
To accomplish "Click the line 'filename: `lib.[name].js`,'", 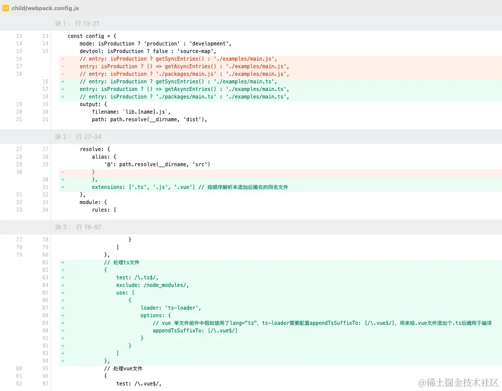I will (x=131, y=112).
